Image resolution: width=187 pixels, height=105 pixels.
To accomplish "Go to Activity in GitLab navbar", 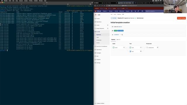I will click(116, 11).
